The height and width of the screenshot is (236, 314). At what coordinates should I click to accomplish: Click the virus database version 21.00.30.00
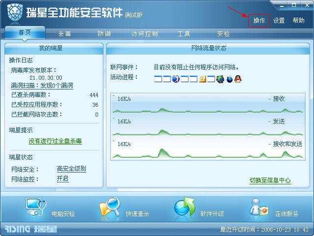(46, 78)
